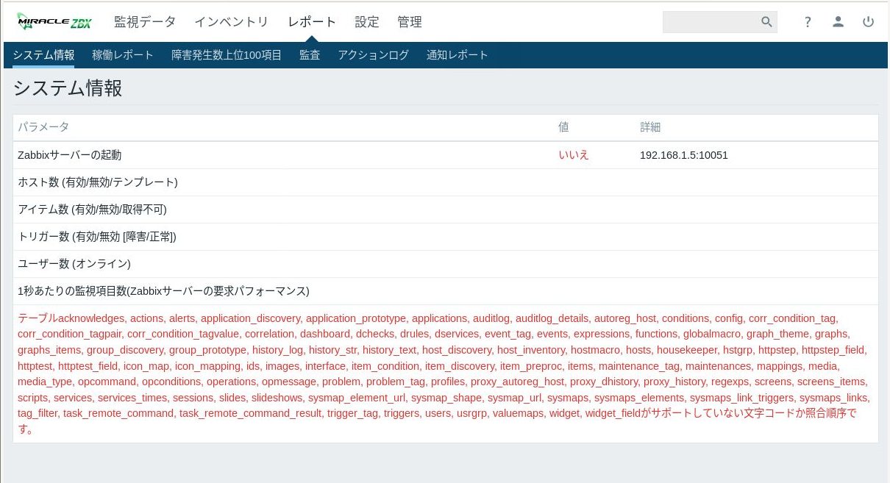Open the 設定 menu

tap(367, 22)
